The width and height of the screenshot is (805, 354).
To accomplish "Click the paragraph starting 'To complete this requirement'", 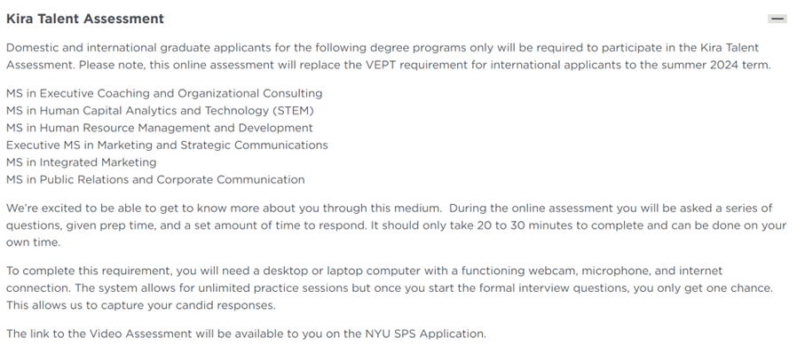I will [x=390, y=287].
